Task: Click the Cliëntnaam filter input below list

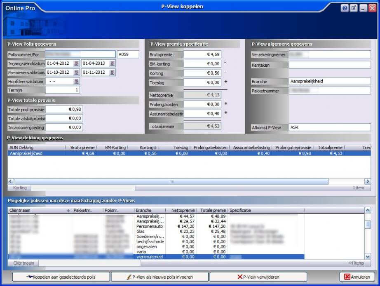Action: click(90, 263)
